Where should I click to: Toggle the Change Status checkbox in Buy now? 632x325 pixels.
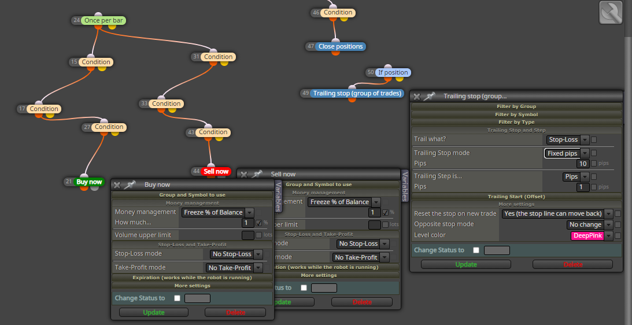[x=177, y=298]
